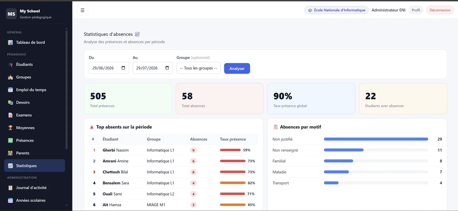Click the Tableau de bord chart icon

tap(11, 43)
